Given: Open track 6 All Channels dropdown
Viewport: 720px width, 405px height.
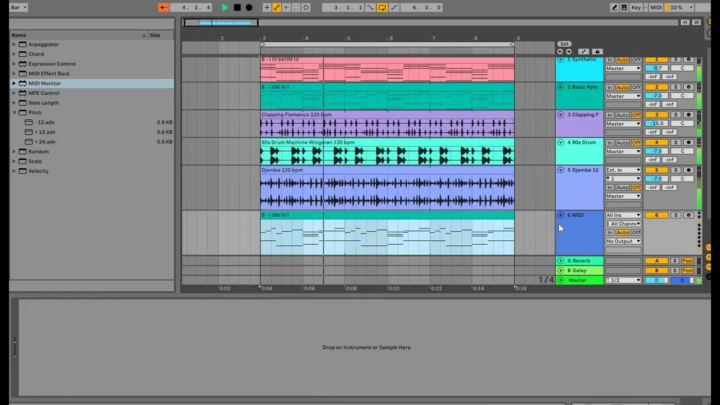Looking at the screenshot, I should [x=623, y=224].
